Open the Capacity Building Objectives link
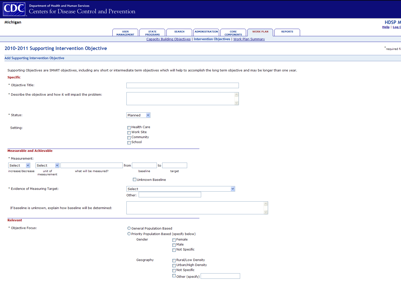The height and width of the screenshot is (281, 401). pos(168,39)
